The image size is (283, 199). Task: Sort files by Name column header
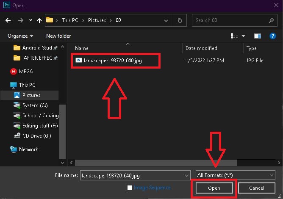point(82,48)
